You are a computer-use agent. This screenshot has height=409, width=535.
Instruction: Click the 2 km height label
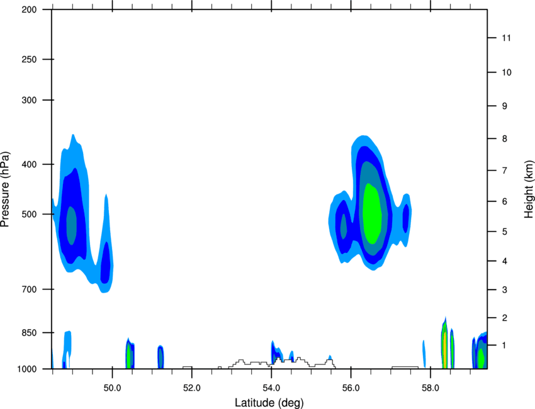pyautogui.click(x=505, y=318)
